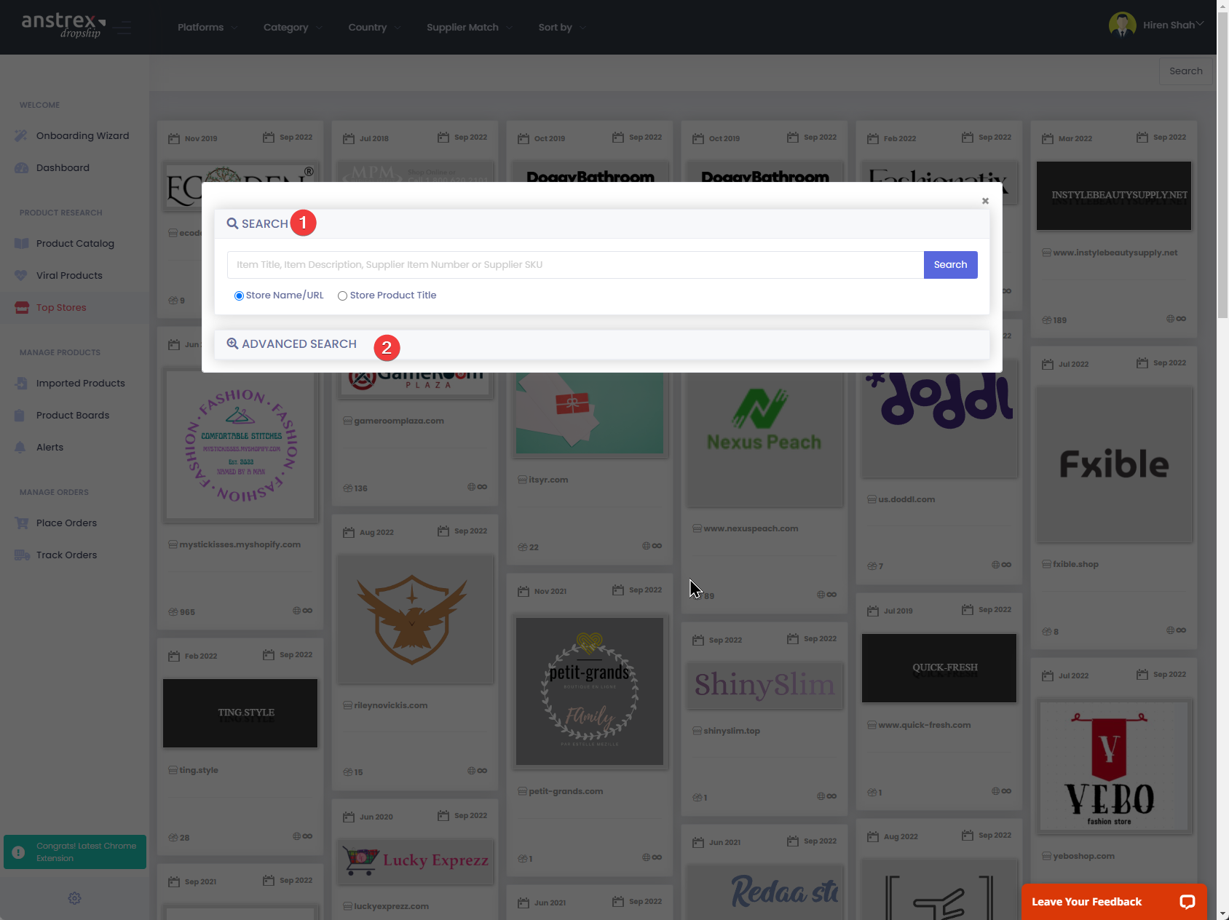The height and width of the screenshot is (920, 1229).
Task: Click calendar icon beside Mar 2022
Action: 1048,138
